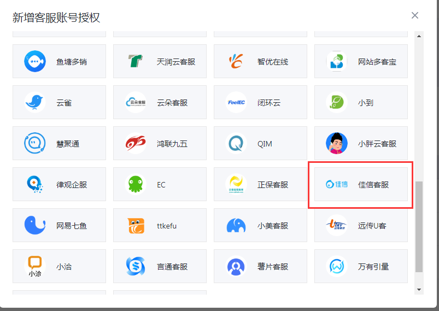Click the 佳信客服 label text

(x=373, y=185)
